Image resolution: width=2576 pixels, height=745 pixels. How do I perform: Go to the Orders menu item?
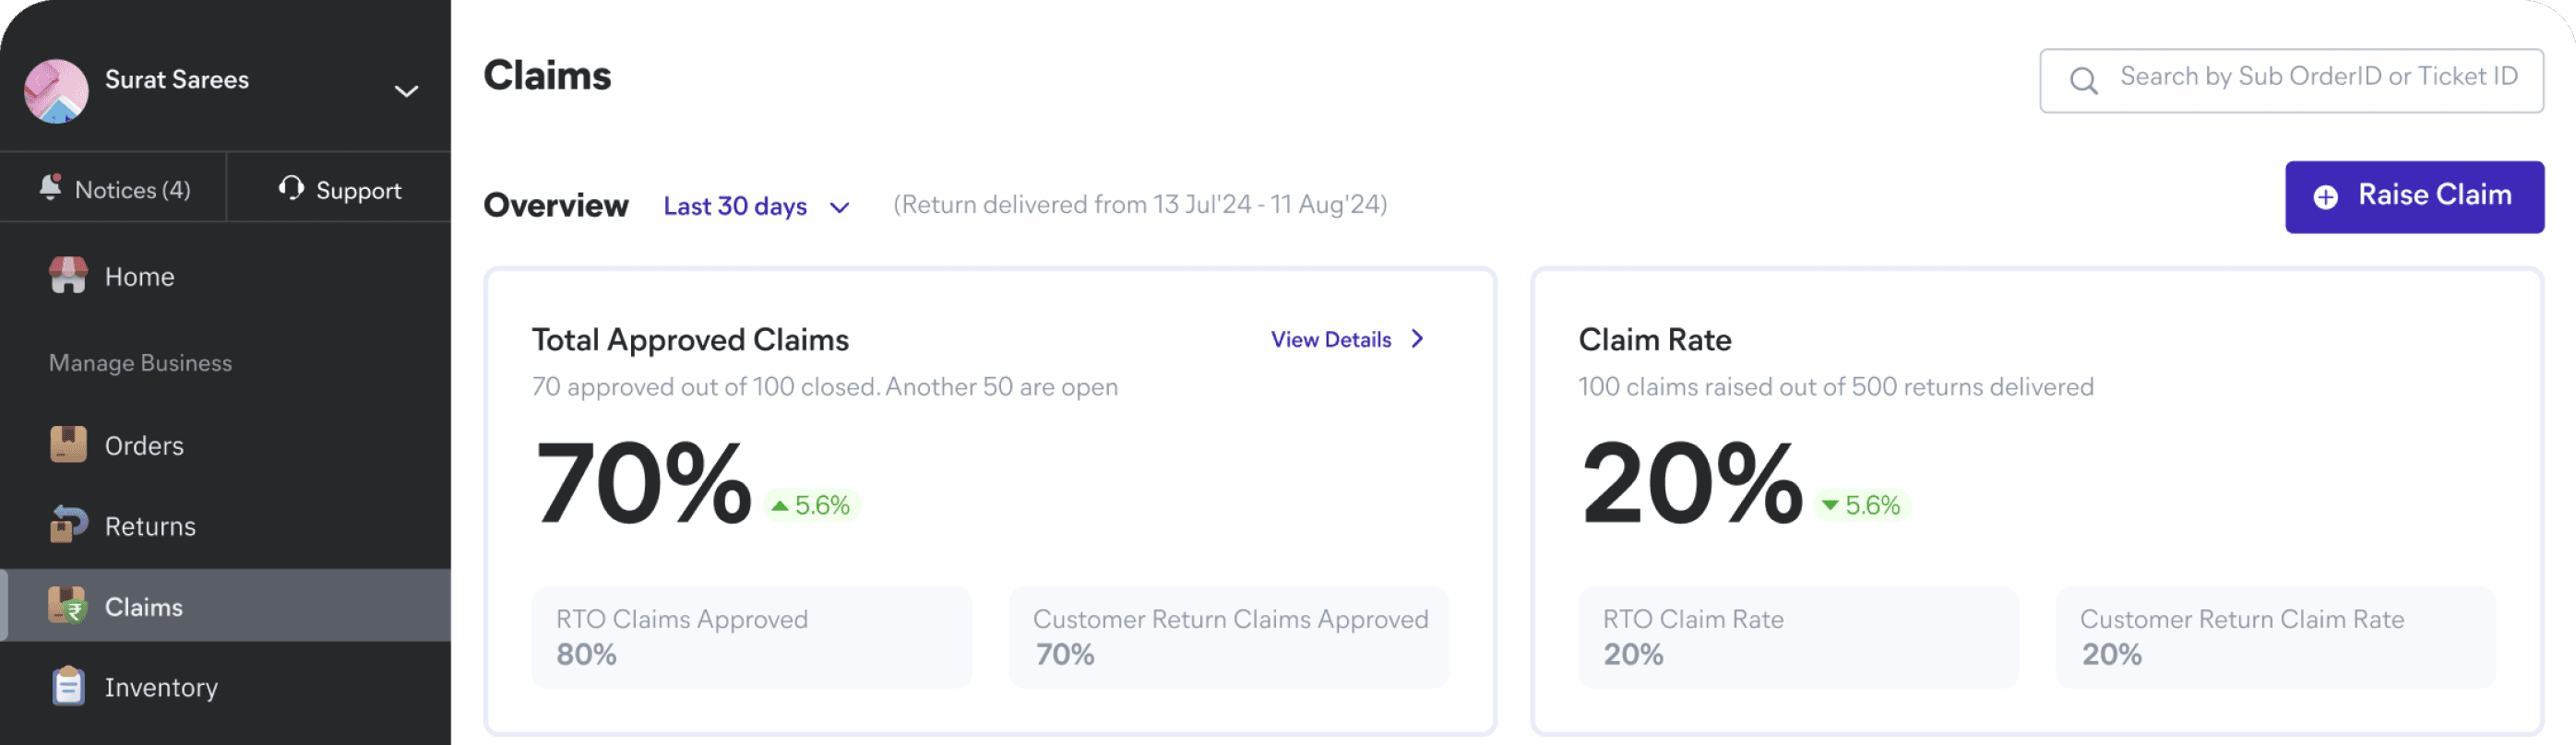click(x=144, y=445)
